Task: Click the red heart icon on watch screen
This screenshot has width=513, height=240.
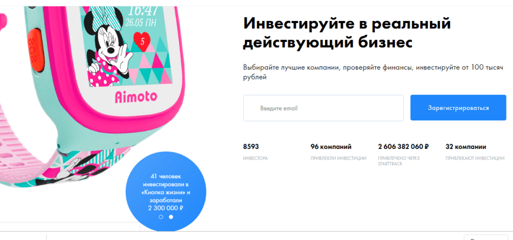Action: pyautogui.click(x=142, y=41)
